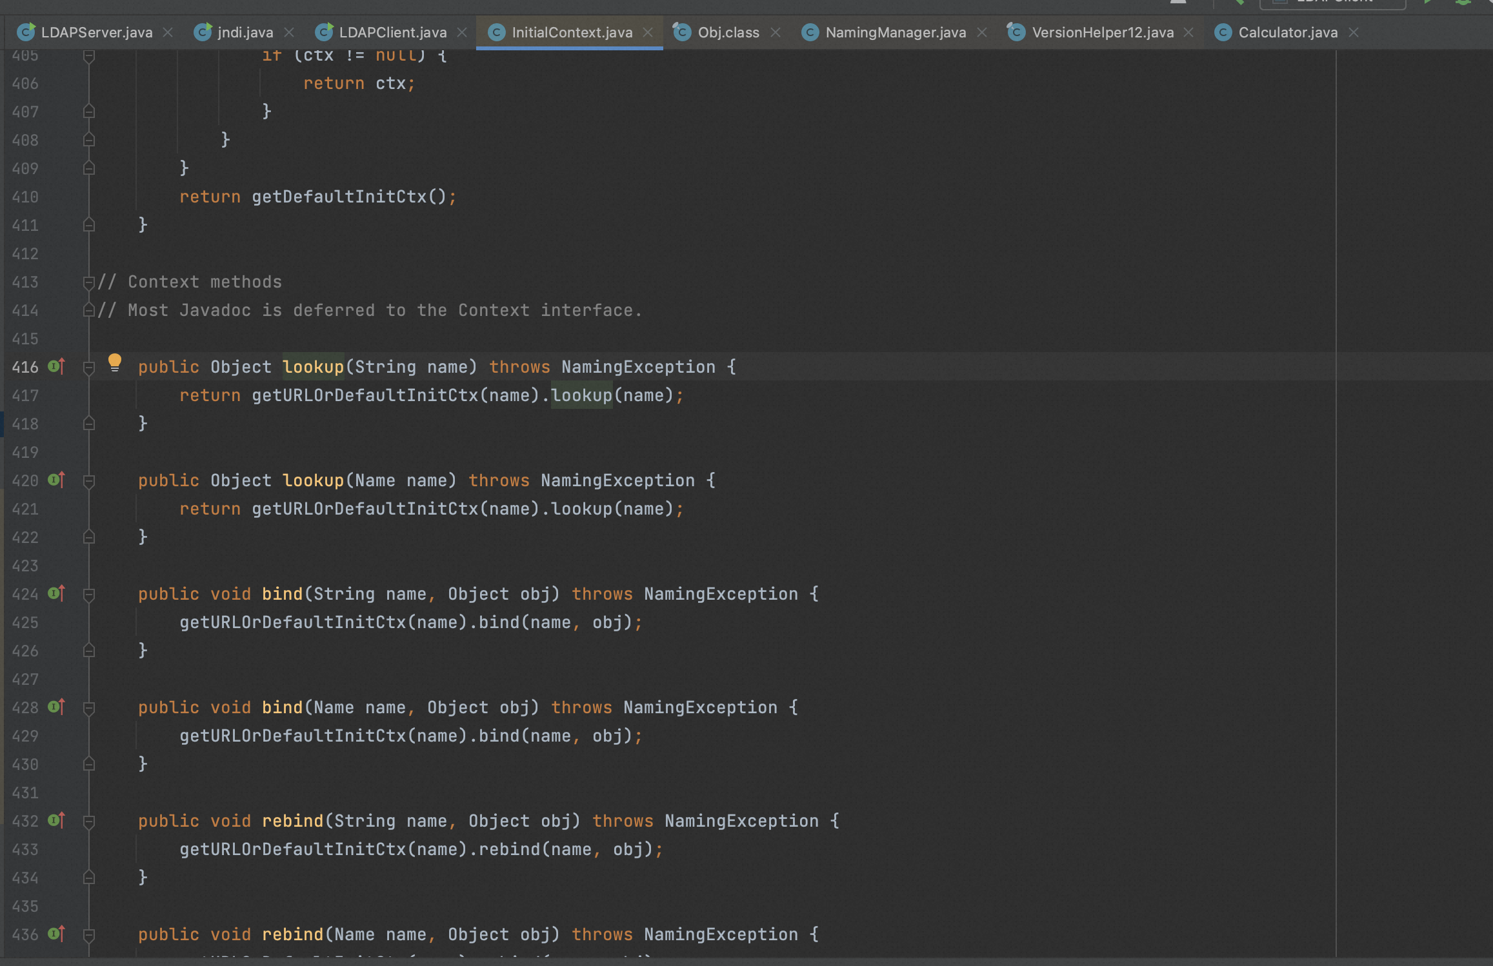Image resolution: width=1493 pixels, height=966 pixels.
Task: Click the implements gutter icon on line 432
Action: coord(57,820)
